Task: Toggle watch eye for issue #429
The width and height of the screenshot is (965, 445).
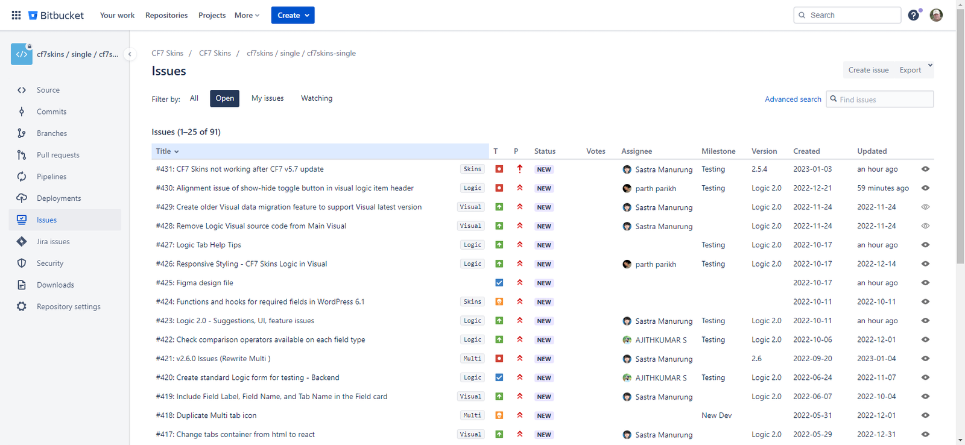Action: tap(925, 207)
